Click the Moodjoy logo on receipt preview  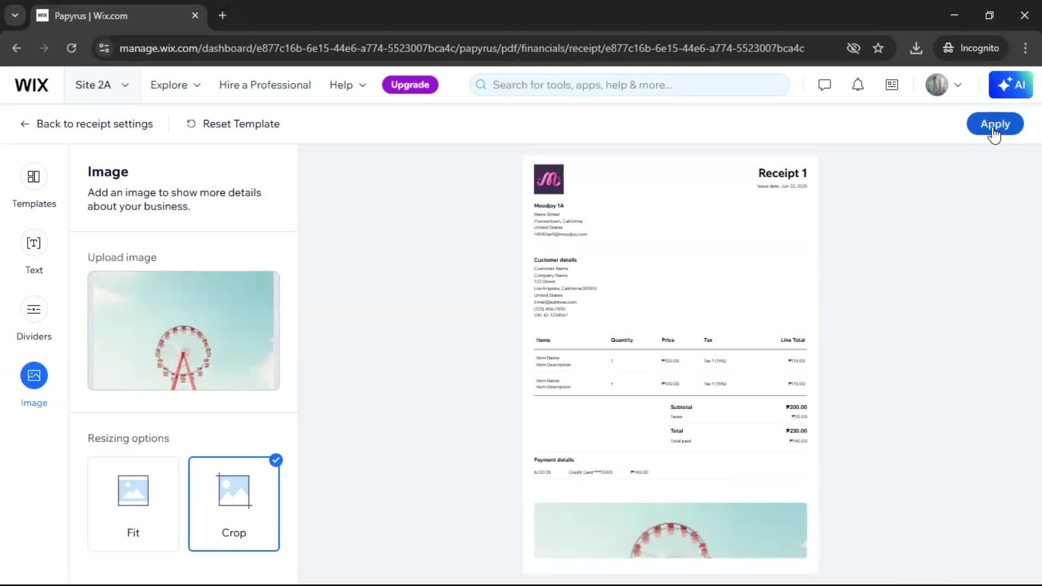click(x=549, y=179)
